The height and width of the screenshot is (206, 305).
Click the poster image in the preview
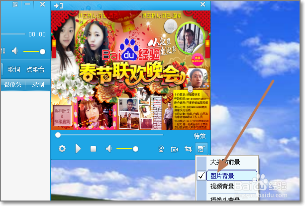tap(131, 70)
